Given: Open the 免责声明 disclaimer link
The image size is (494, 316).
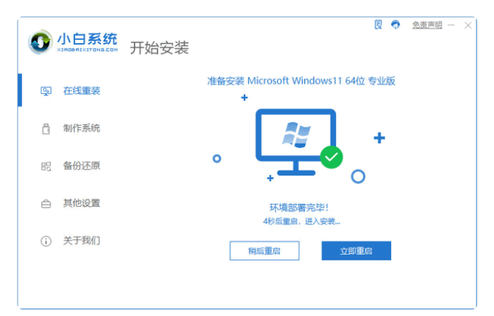Looking at the screenshot, I should point(427,25).
